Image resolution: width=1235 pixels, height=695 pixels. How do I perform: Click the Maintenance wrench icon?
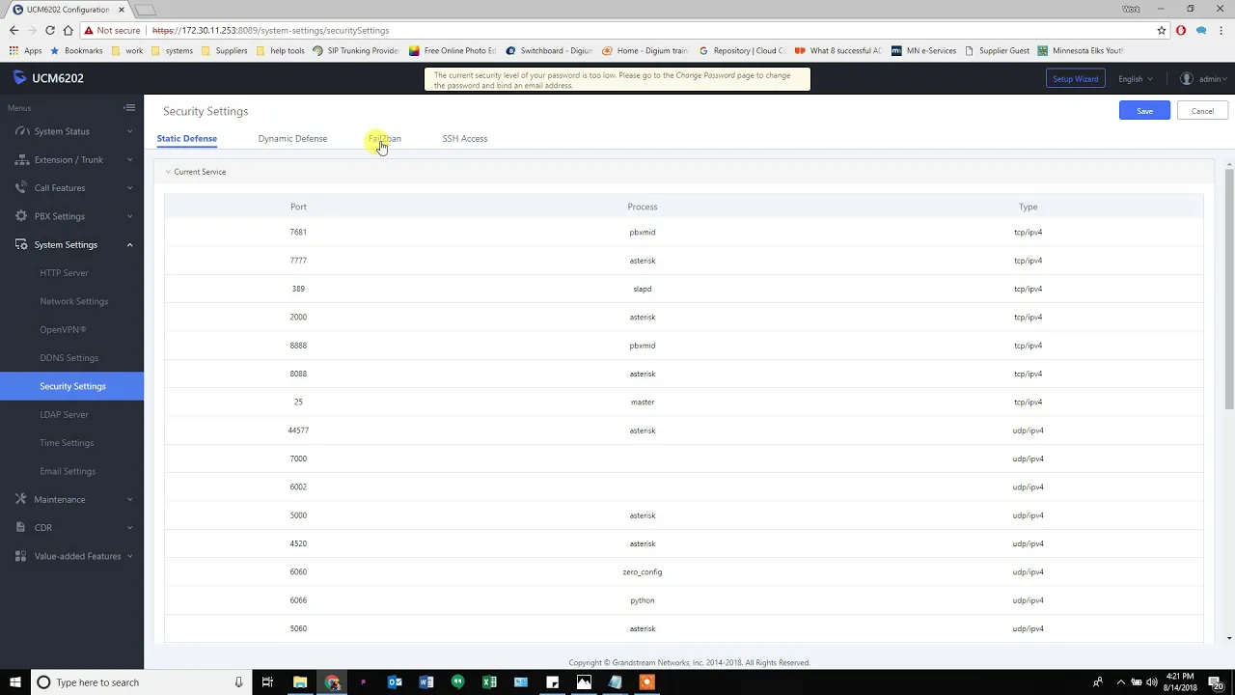[21, 499]
